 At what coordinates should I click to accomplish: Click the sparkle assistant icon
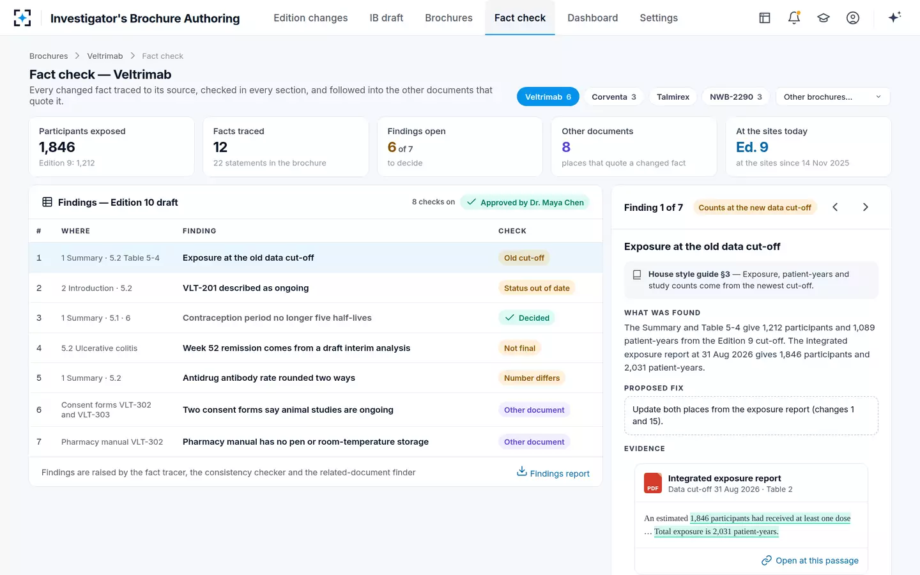894,17
